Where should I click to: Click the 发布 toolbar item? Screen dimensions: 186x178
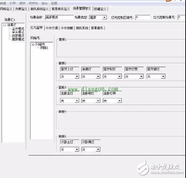(x=44, y=3)
